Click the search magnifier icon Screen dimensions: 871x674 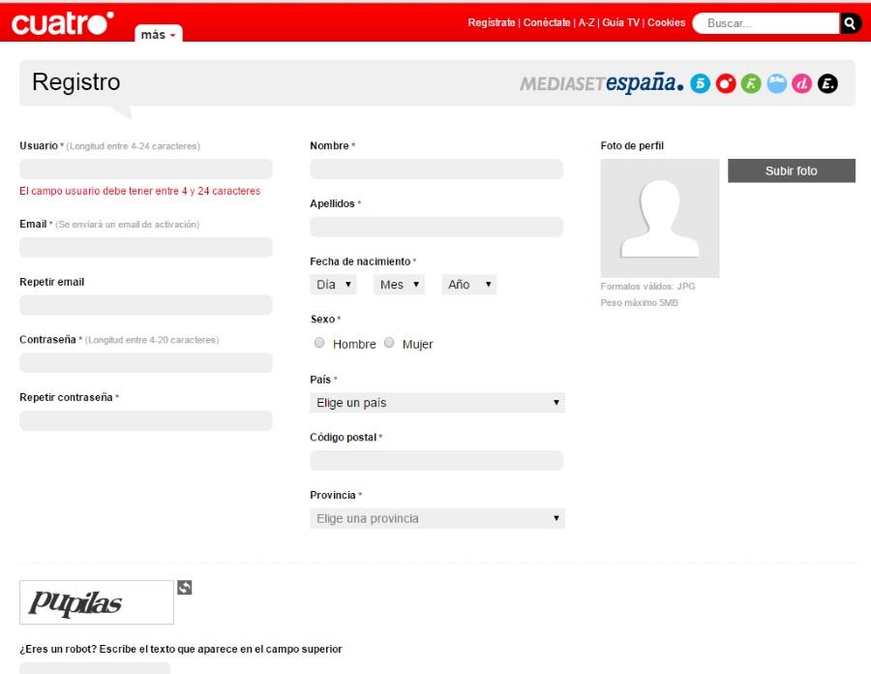coord(850,23)
